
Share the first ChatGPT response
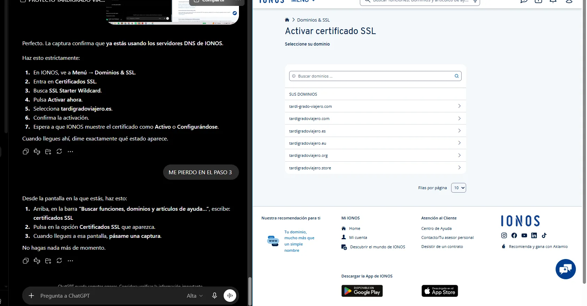tap(48, 152)
